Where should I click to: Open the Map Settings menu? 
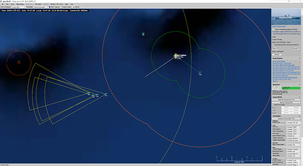click(x=20, y=4)
